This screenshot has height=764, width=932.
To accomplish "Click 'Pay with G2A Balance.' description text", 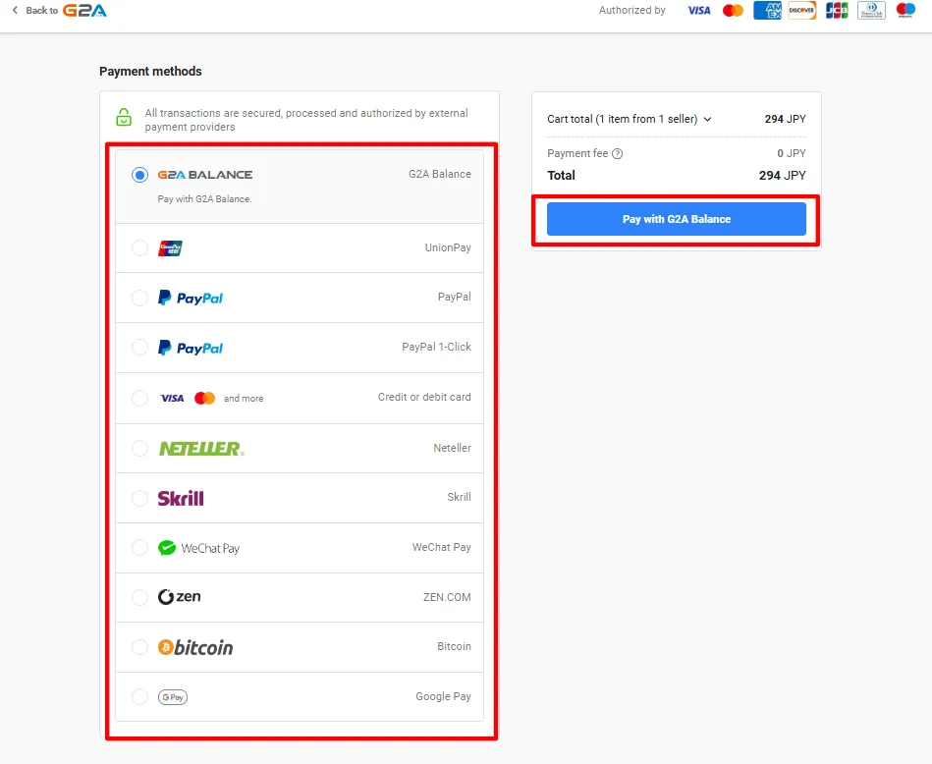I will [204, 199].
